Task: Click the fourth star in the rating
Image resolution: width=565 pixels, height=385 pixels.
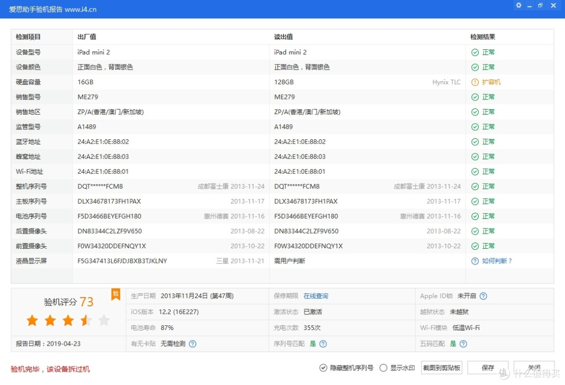Action: pos(85,320)
